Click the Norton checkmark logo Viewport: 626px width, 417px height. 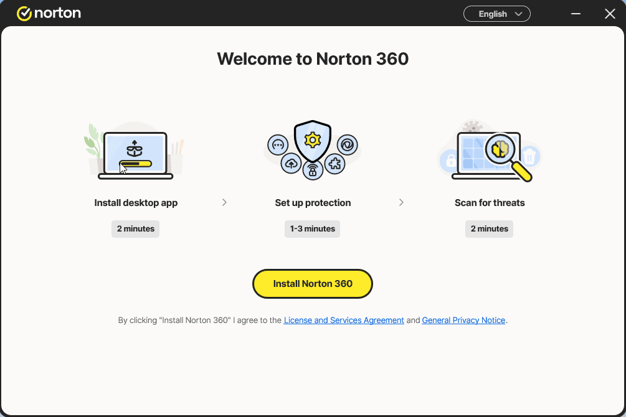(24, 14)
